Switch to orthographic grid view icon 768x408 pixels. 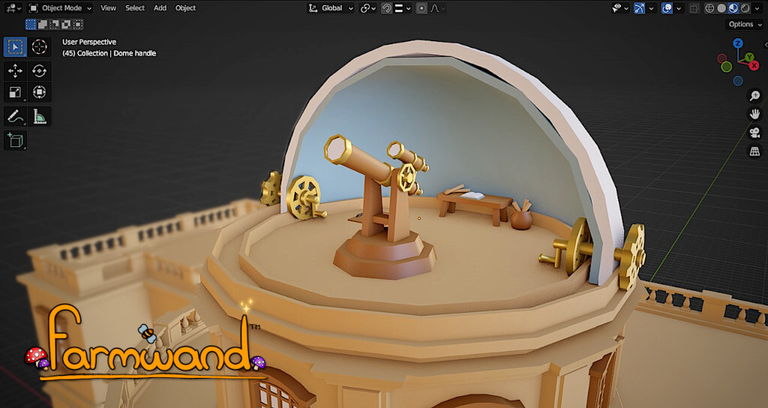tap(754, 151)
